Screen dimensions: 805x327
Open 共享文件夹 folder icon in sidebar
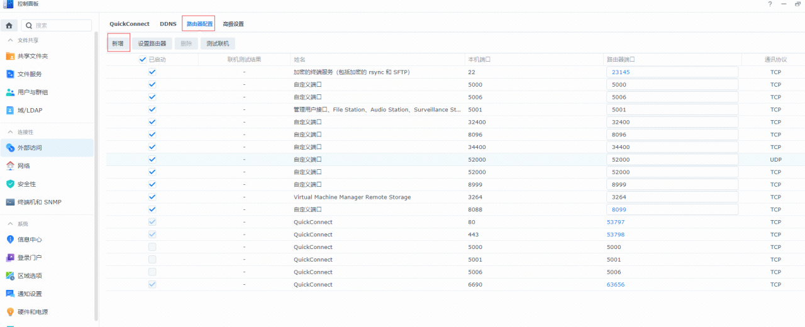point(10,56)
